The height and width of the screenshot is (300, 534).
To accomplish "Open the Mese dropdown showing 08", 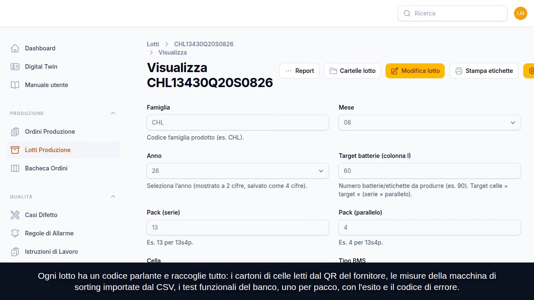I will 430,122.
